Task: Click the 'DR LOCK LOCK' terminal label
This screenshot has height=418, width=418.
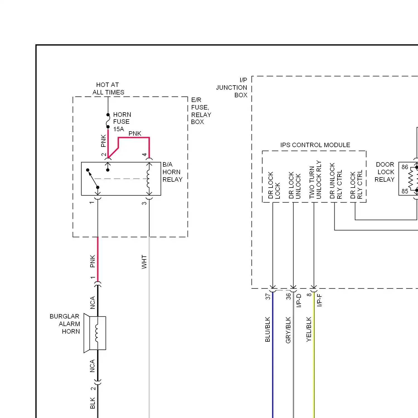Action: point(274,185)
